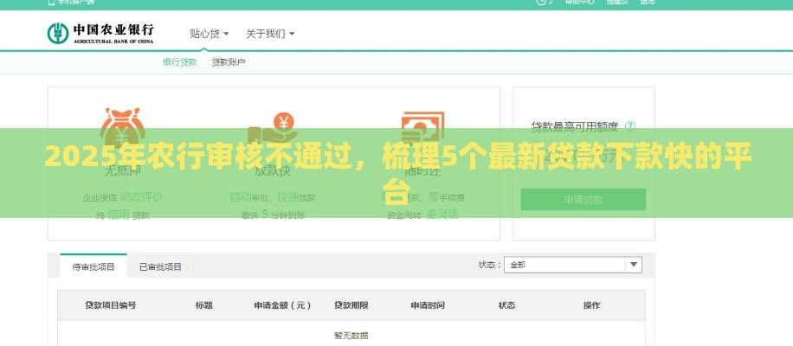
Task: Click the 申请贷款 button
Action: (x=583, y=200)
